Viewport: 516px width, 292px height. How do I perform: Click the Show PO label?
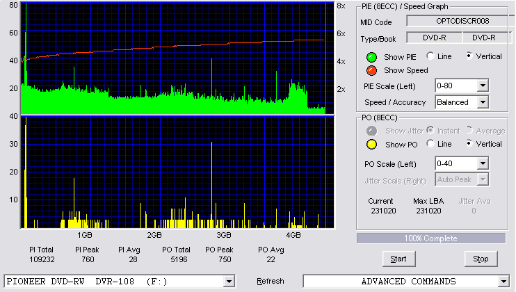coord(401,145)
